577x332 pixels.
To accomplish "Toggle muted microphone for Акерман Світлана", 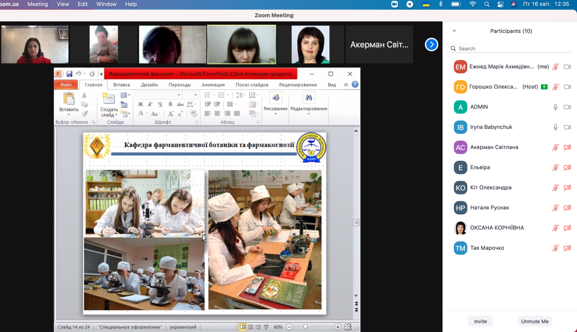I will (555, 147).
